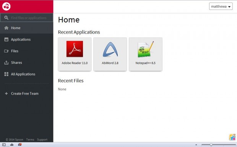This screenshot has height=147, width=237.
Task: Click the red notification icon in status bar
Action: (x=19, y=145)
